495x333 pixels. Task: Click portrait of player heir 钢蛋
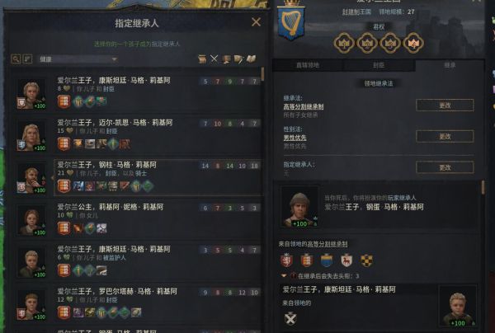pos(299,207)
